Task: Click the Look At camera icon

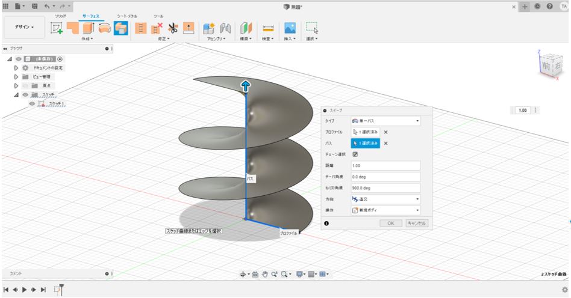Action: coord(255,275)
